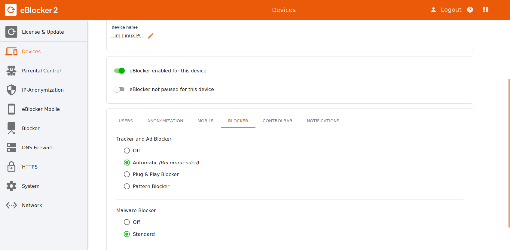The image size is (510, 250).
Task: Switch to the ANONYMIZATION tab
Action: (x=165, y=121)
